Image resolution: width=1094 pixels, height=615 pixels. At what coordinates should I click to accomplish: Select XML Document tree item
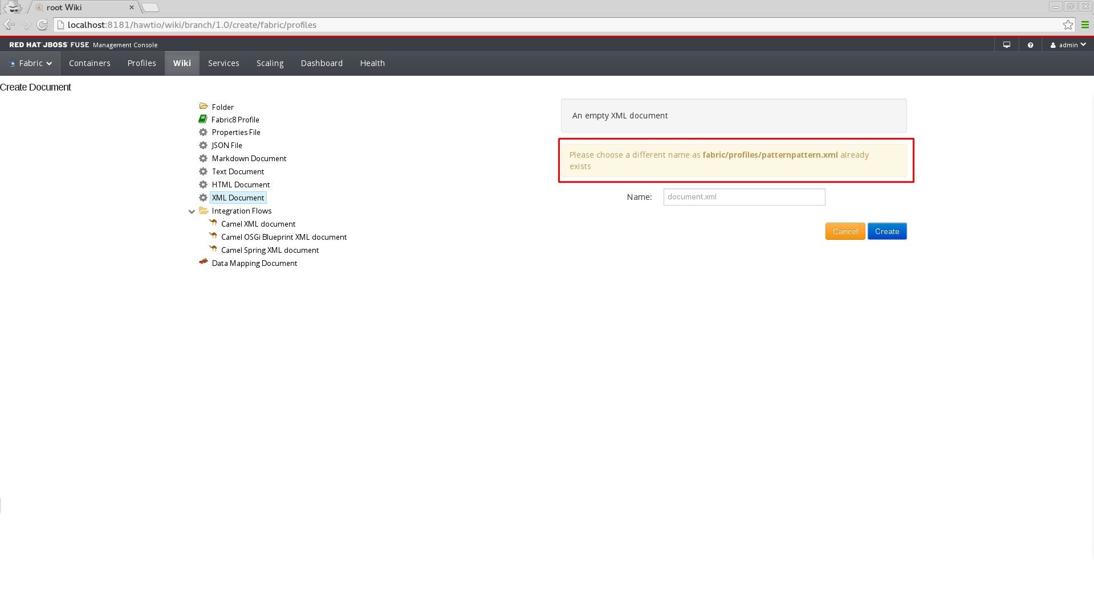(238, 198)
